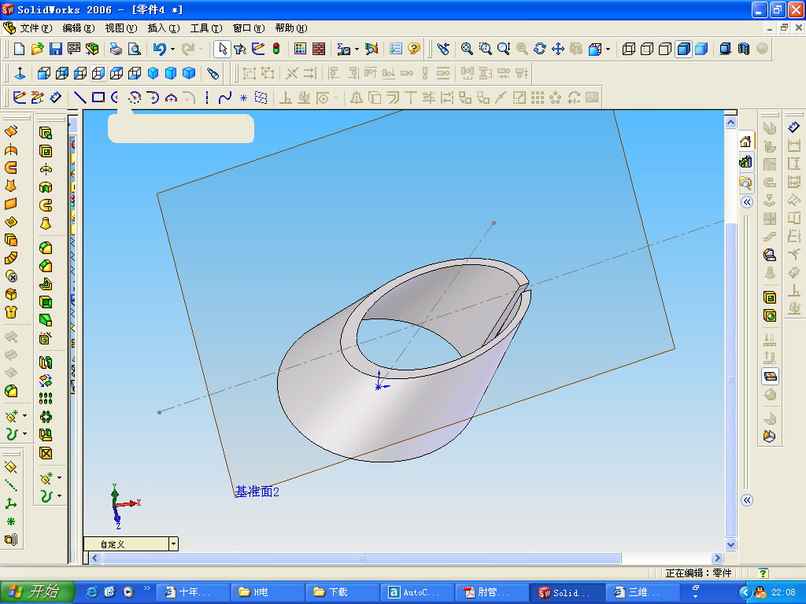
Task: Open the 视图 menu
Action: (121, 28)
